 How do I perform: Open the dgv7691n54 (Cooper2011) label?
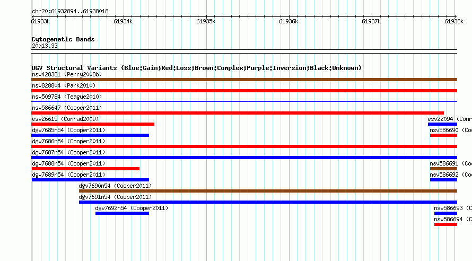tap(115, 197)
